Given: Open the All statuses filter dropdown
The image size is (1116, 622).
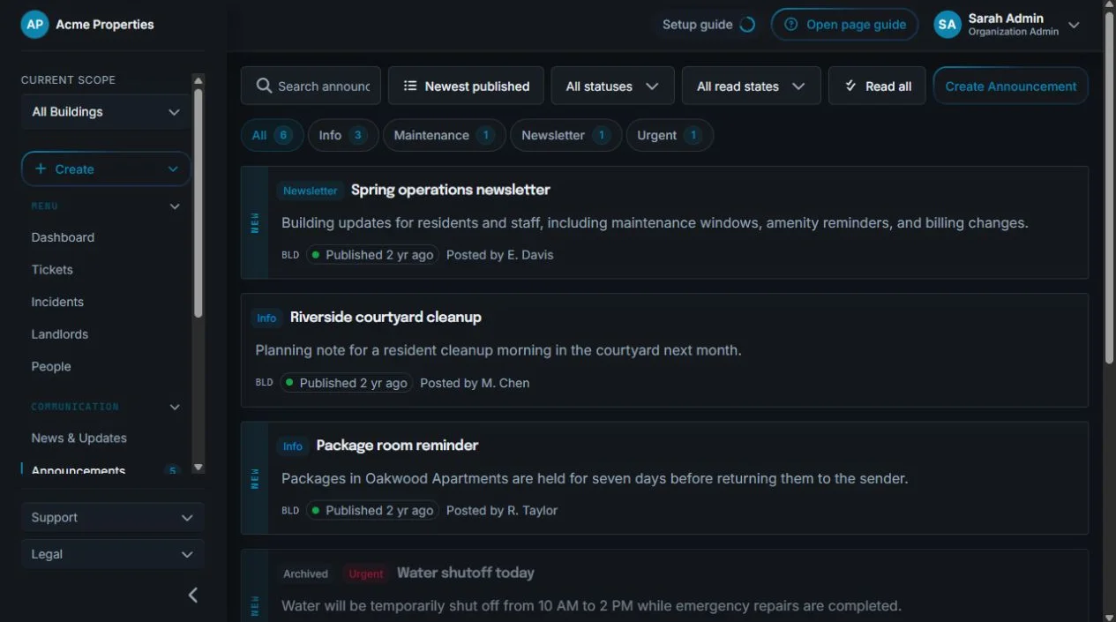Looking at the screenshot, I should (612, 86).
